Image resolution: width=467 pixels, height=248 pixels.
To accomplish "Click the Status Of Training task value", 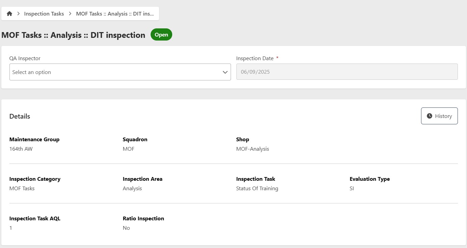I will [x=257, y=189].
